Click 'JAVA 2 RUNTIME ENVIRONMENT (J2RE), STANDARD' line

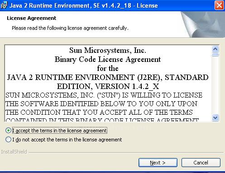click(x=108, y=77)
